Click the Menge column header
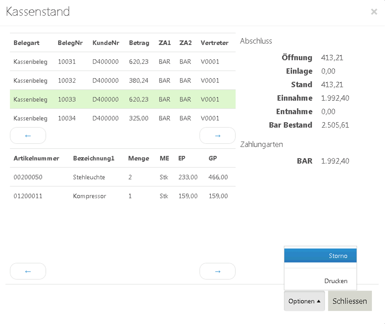The image size is (385, 324). point(138,158)
